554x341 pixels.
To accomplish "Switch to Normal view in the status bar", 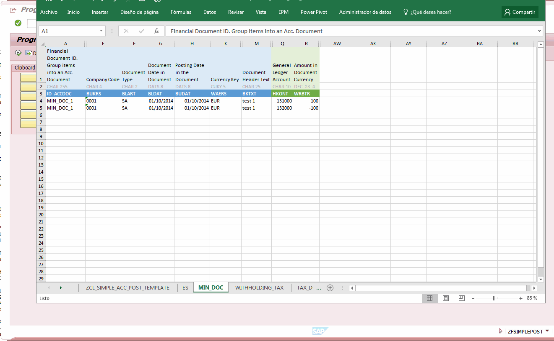I will (429, 298).
